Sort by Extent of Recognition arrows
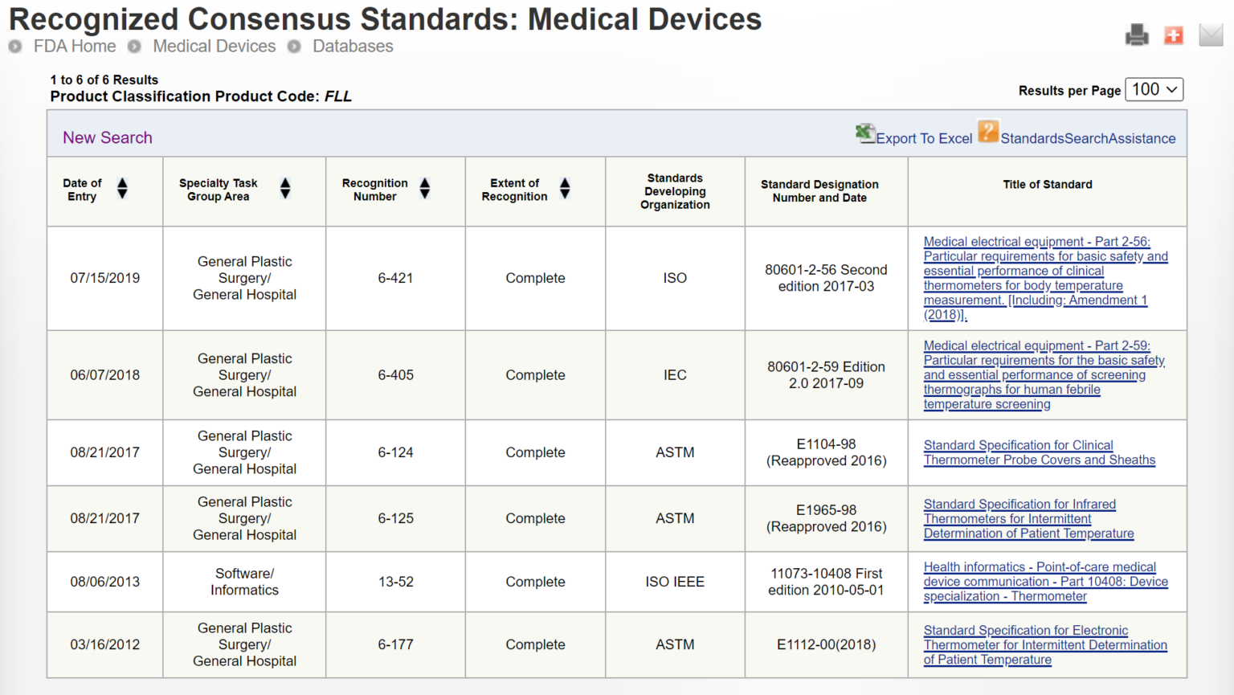 tap(565, 189)
